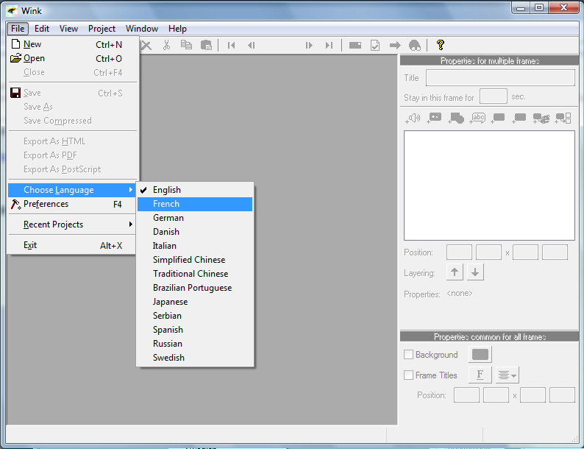This screenshot has width=584, height=449.
Task: Choose Open from the File menu
Action: click(71, 58)
